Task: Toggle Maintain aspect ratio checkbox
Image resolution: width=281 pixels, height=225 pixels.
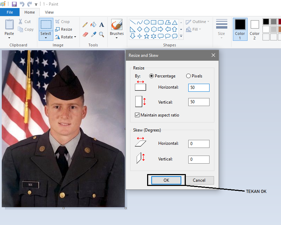Action: click(x=137, y=115)
